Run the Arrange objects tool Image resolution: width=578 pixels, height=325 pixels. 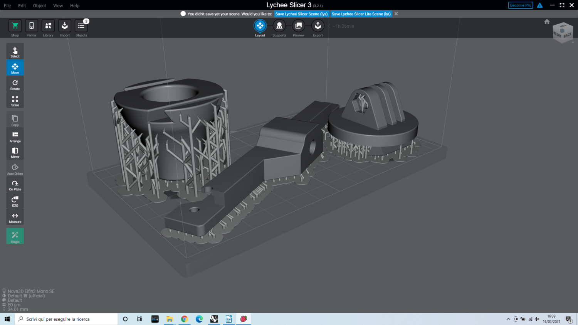point(15,136)
